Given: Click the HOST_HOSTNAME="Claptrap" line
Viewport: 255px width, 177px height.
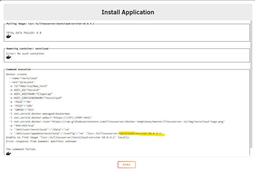Looking at the screenshot, I should 31,94.
